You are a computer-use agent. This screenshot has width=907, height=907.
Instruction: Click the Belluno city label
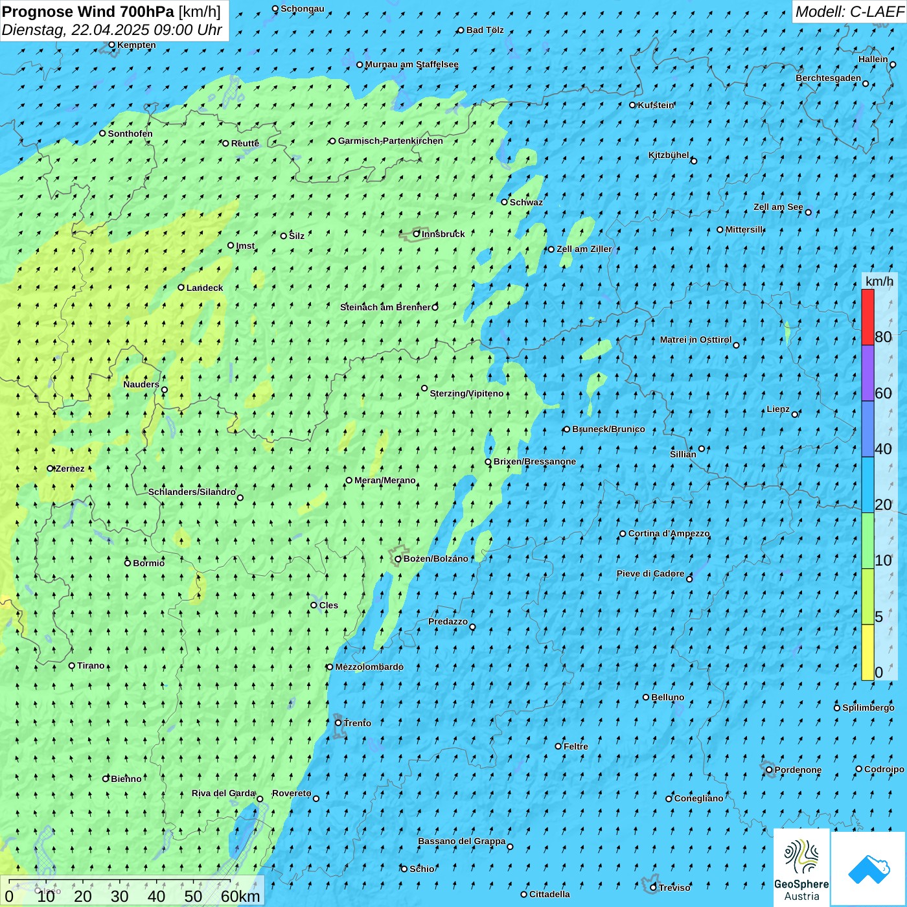coord(667,697)
